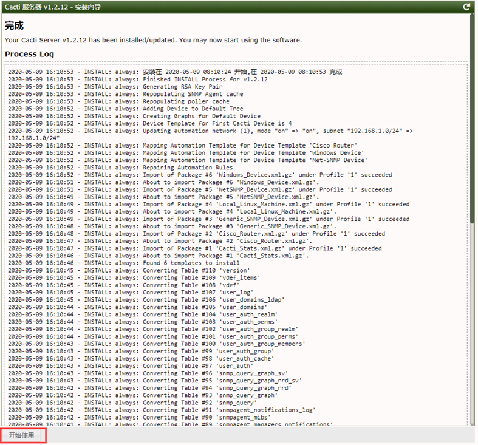The height and width of the screenshot is (445, 478).
Task: Click 'Repopulating SNMP Agent cache' log line
Action: pyautogui.click(x=126, y=94)
